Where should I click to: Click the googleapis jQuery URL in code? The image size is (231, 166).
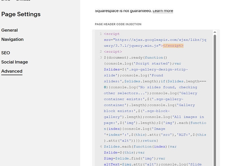tap(155, 43)
